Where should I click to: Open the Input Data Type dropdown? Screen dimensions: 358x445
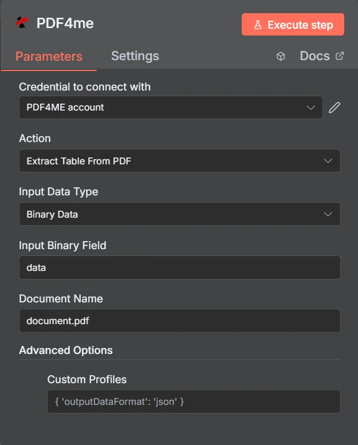179,214
